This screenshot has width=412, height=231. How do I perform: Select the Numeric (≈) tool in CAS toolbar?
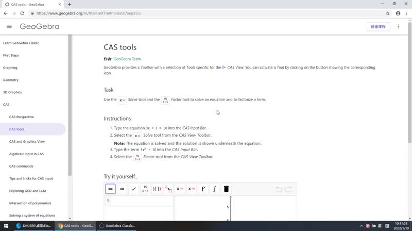pyautogui.click(x=122, y=189)
